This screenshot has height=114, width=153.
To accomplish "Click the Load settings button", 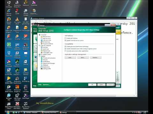I will pos(70,57).
